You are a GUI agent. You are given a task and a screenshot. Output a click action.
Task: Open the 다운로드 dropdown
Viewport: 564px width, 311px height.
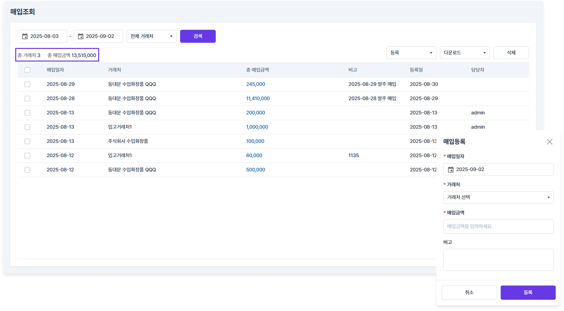[465, 53]
